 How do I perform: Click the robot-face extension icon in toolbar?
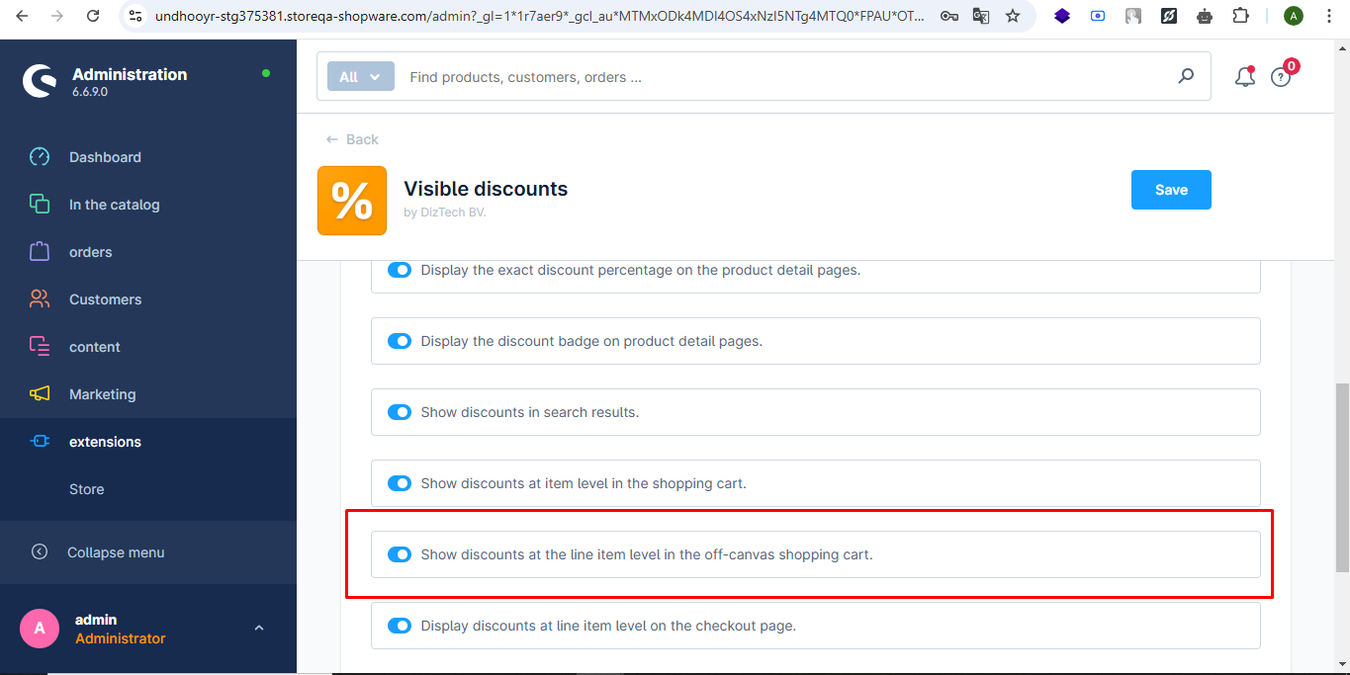1205,16
